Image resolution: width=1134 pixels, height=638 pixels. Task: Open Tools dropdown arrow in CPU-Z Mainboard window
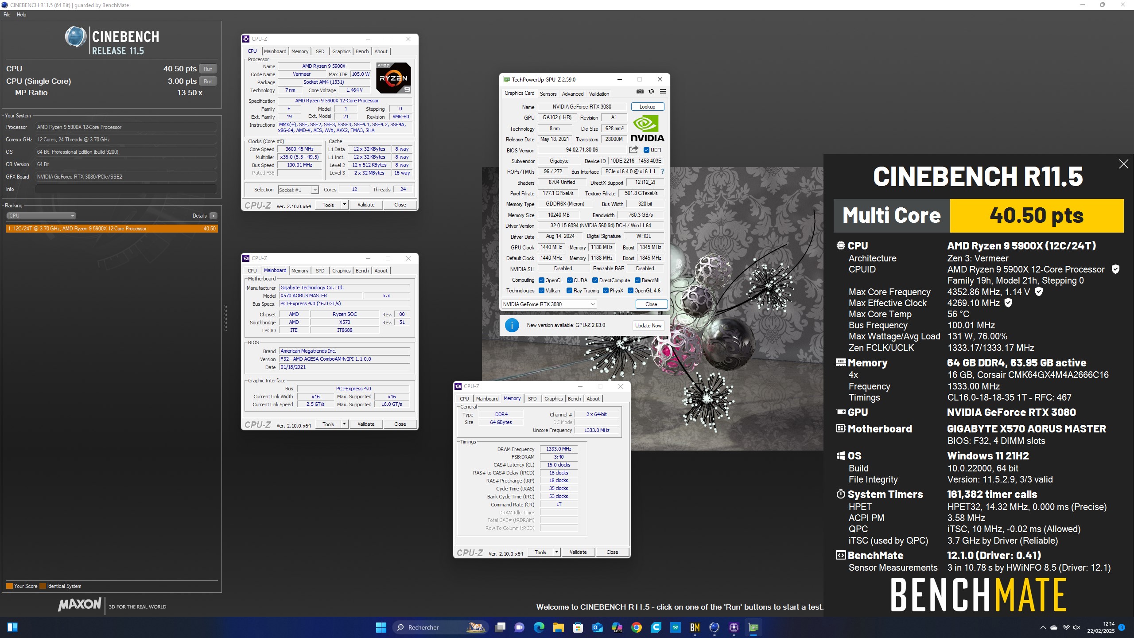tap(344, 424)
